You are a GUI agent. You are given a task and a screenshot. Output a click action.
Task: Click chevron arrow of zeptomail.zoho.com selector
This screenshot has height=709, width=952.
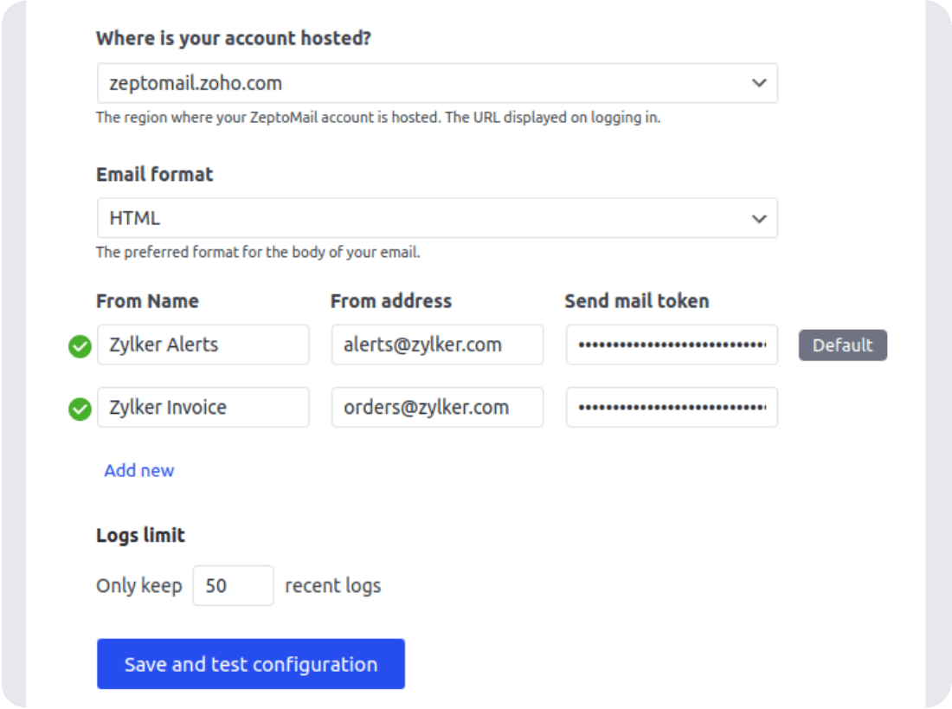pos(759,83)
